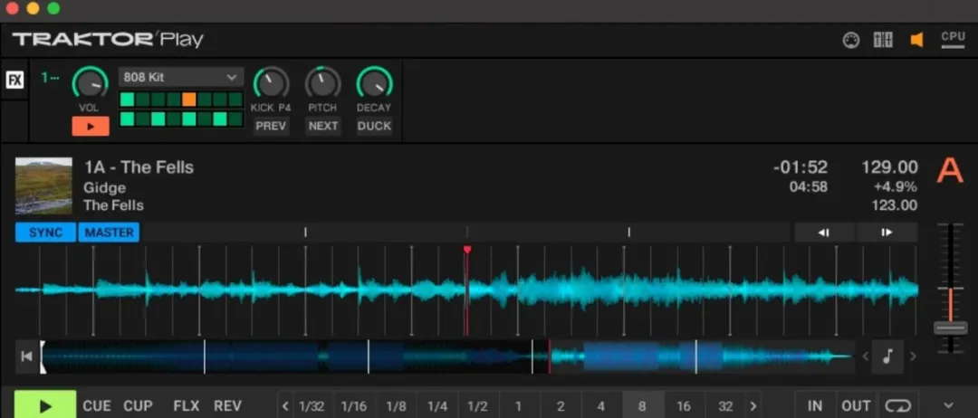Viewport: 978px width, 418px height.
Task: Show smaller loop sizes with left chevron
Action: tap(285, 407)
